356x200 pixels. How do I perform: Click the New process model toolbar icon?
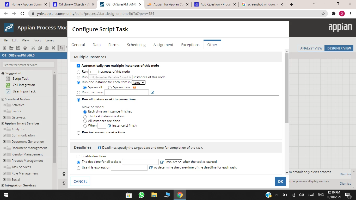pos(5,48)
